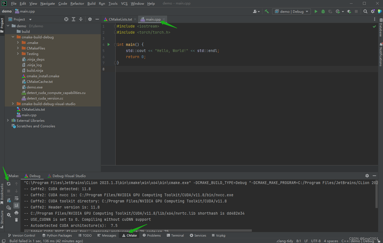Open Services tool window

[x=198, y=235]
